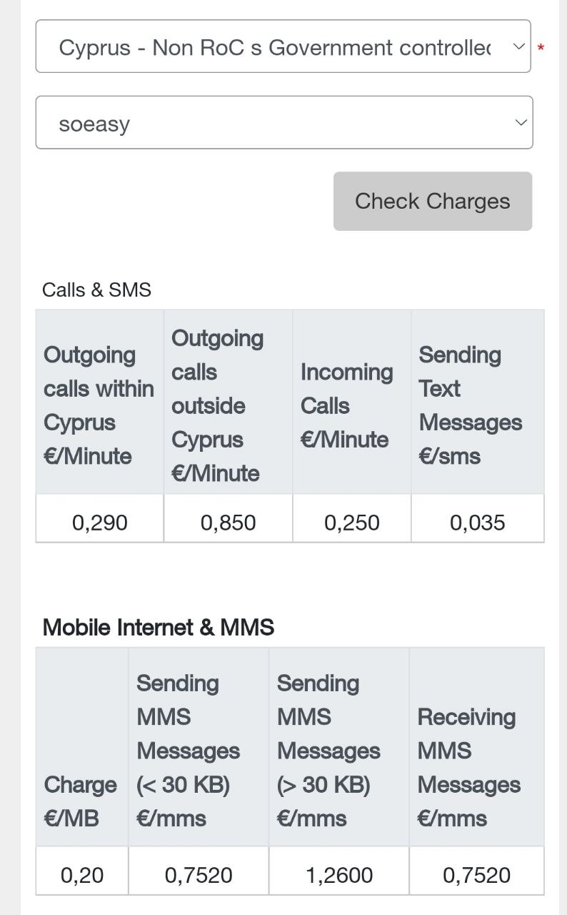The height and width of the screenshot is (915, 567).
Task: Open the Cyprus Non RoC country dropdown
Action: click(283, 47)
